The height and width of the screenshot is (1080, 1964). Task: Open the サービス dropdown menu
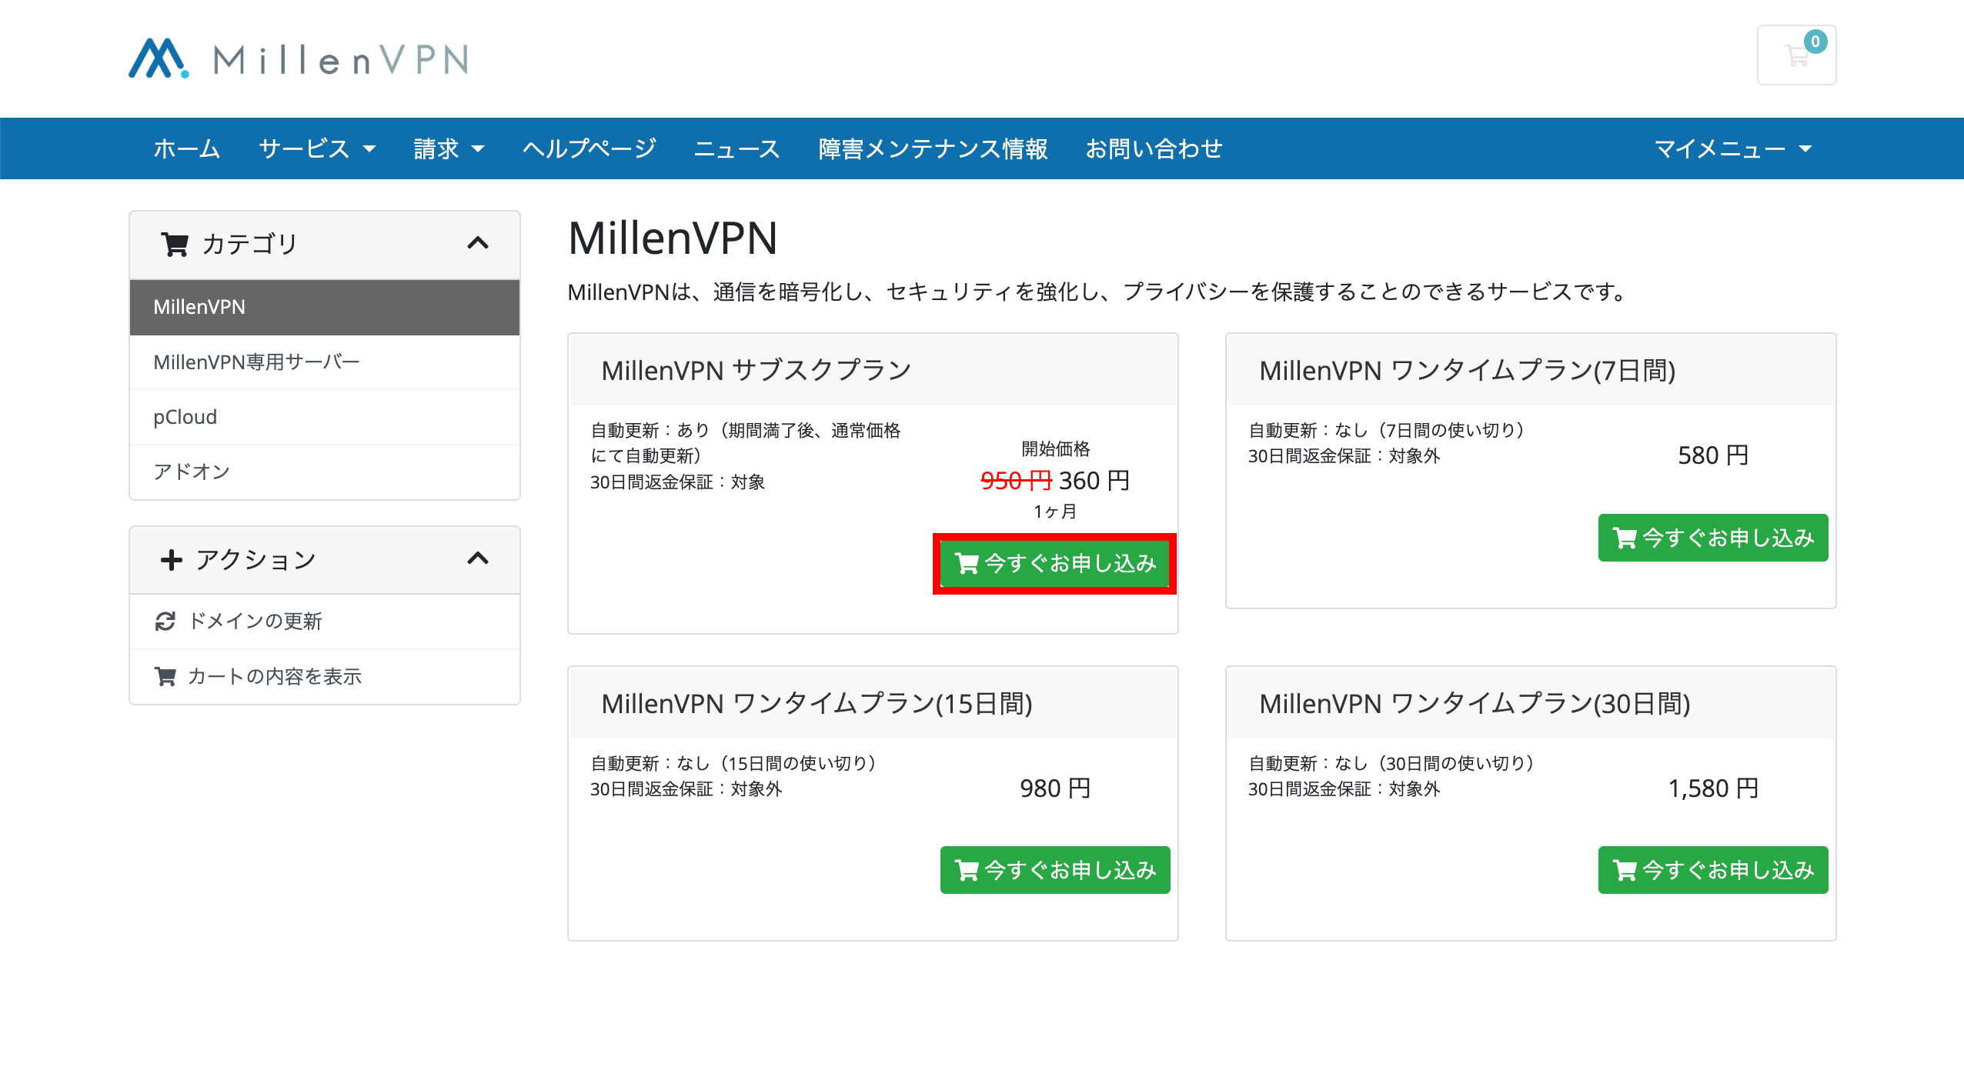click(317, 148)
